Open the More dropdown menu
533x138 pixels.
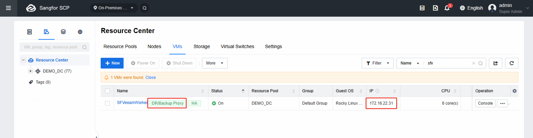(x=215, y=63)
